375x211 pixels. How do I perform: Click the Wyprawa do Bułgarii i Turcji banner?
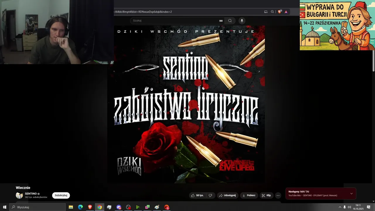[x=337, y=25]
